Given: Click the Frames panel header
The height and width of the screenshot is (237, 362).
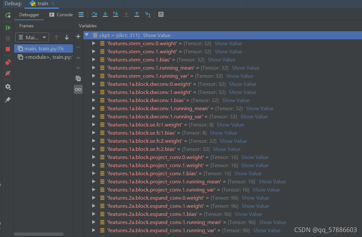Looking at the screenshot, I should [26, 26].
